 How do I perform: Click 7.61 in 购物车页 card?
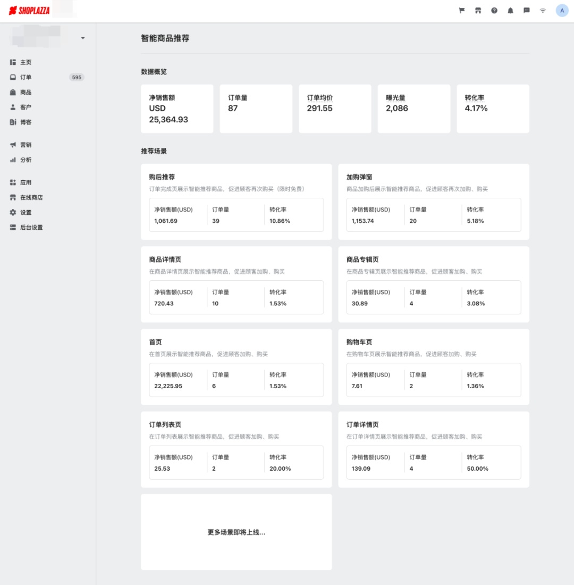click(x=357, y=386)
